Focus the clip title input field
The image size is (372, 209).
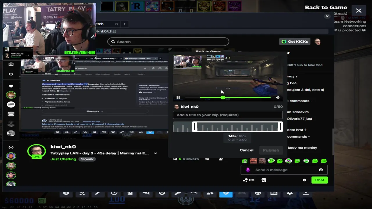click(228, 115)
